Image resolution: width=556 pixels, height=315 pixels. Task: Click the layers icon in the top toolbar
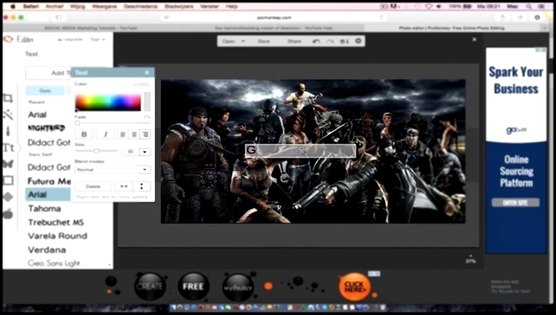344,41
